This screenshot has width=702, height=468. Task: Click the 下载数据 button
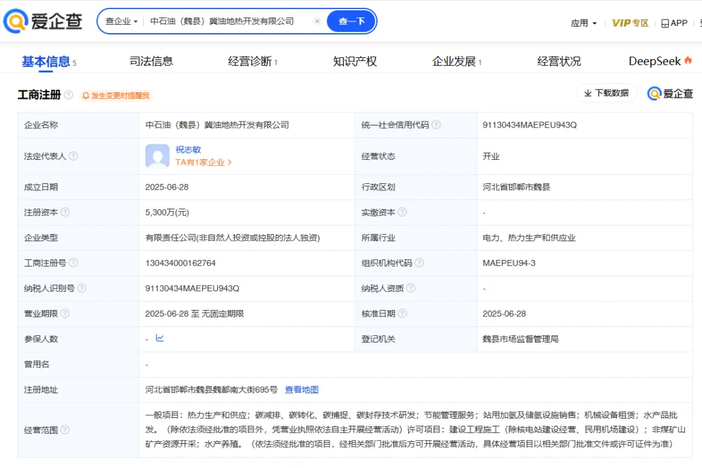click(x=606, y=93)
